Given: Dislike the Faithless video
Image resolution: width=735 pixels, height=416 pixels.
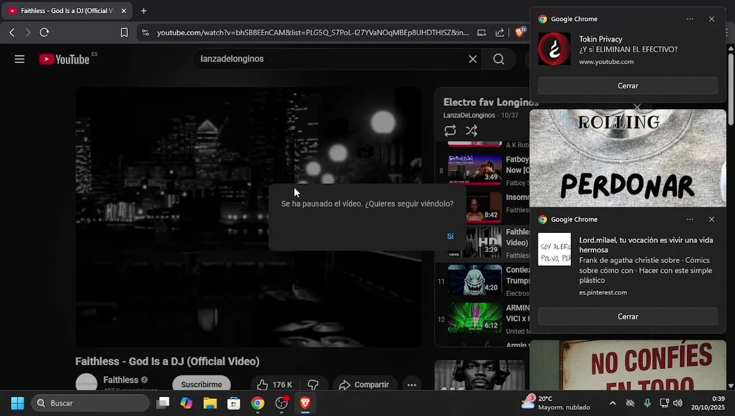Looking at the screenshot, I should (x=313, y=385).
